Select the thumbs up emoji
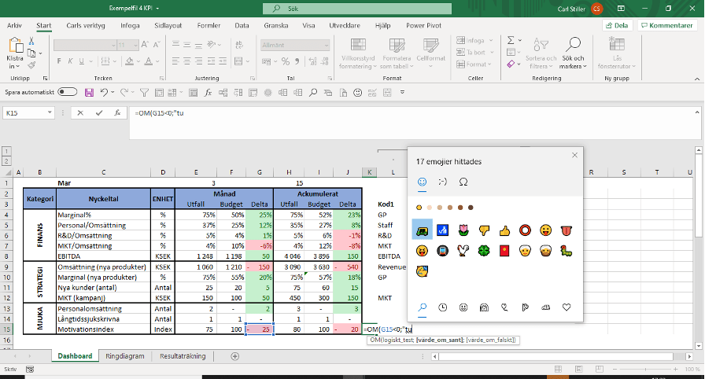 tap(504, 230)
